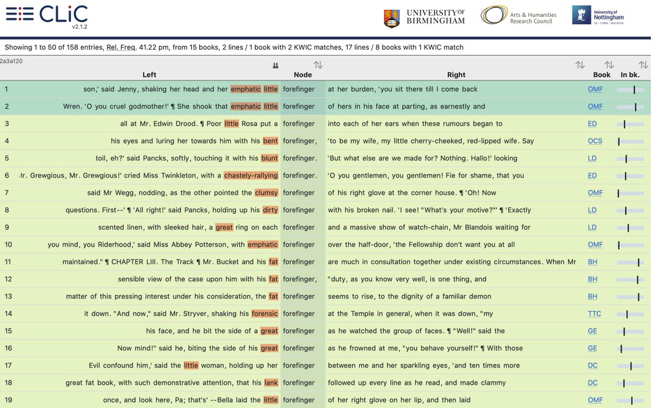Open LD book link in row 5
This screenshot has width=653, height=408.
tap(592, 158)
